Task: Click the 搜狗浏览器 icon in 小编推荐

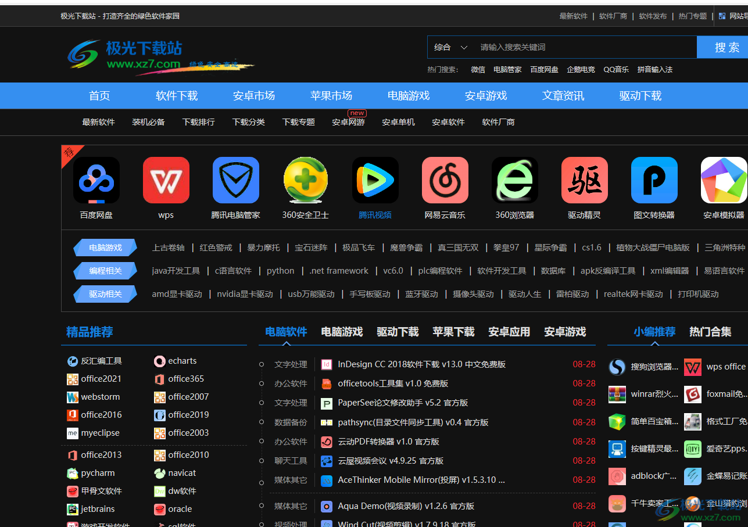Action: click(x=617, y=367)
